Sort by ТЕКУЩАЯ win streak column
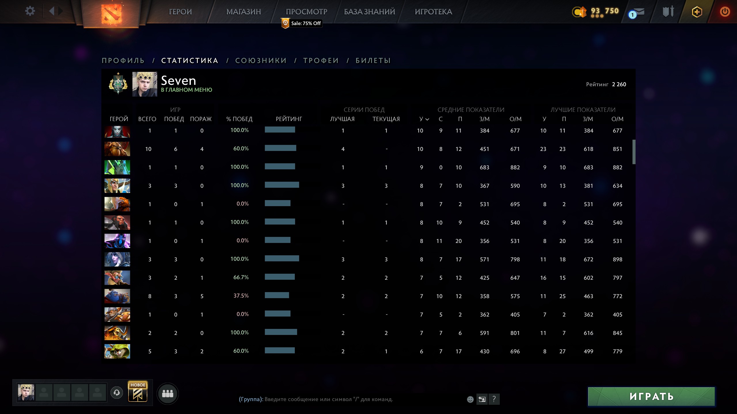The height and width of the screenshot is (414, 737). coord(386,119)
